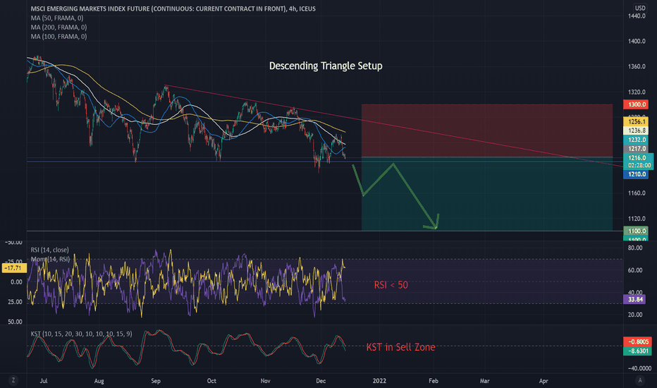Select the red stop-loss zone of short position

coord(487,131)
